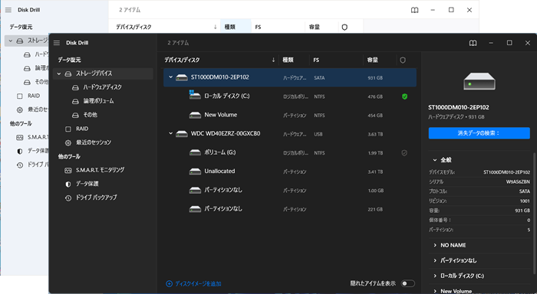Image resolution: width=537 pixels, height=294 pixels.
Task: Click the large drive image in details panel
Action: (x=479, y=81)
